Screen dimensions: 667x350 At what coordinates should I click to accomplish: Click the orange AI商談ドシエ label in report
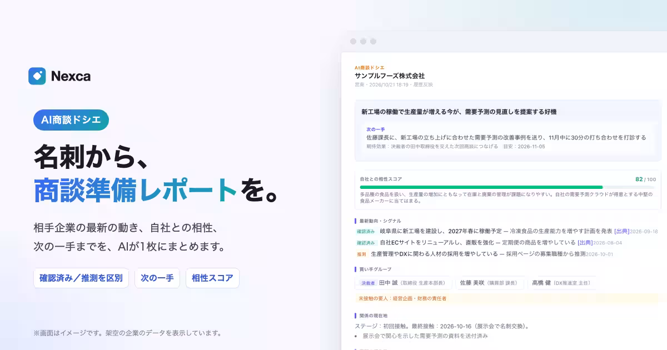370,67
